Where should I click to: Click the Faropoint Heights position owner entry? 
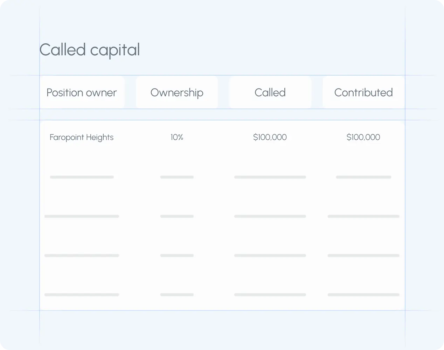82,137
